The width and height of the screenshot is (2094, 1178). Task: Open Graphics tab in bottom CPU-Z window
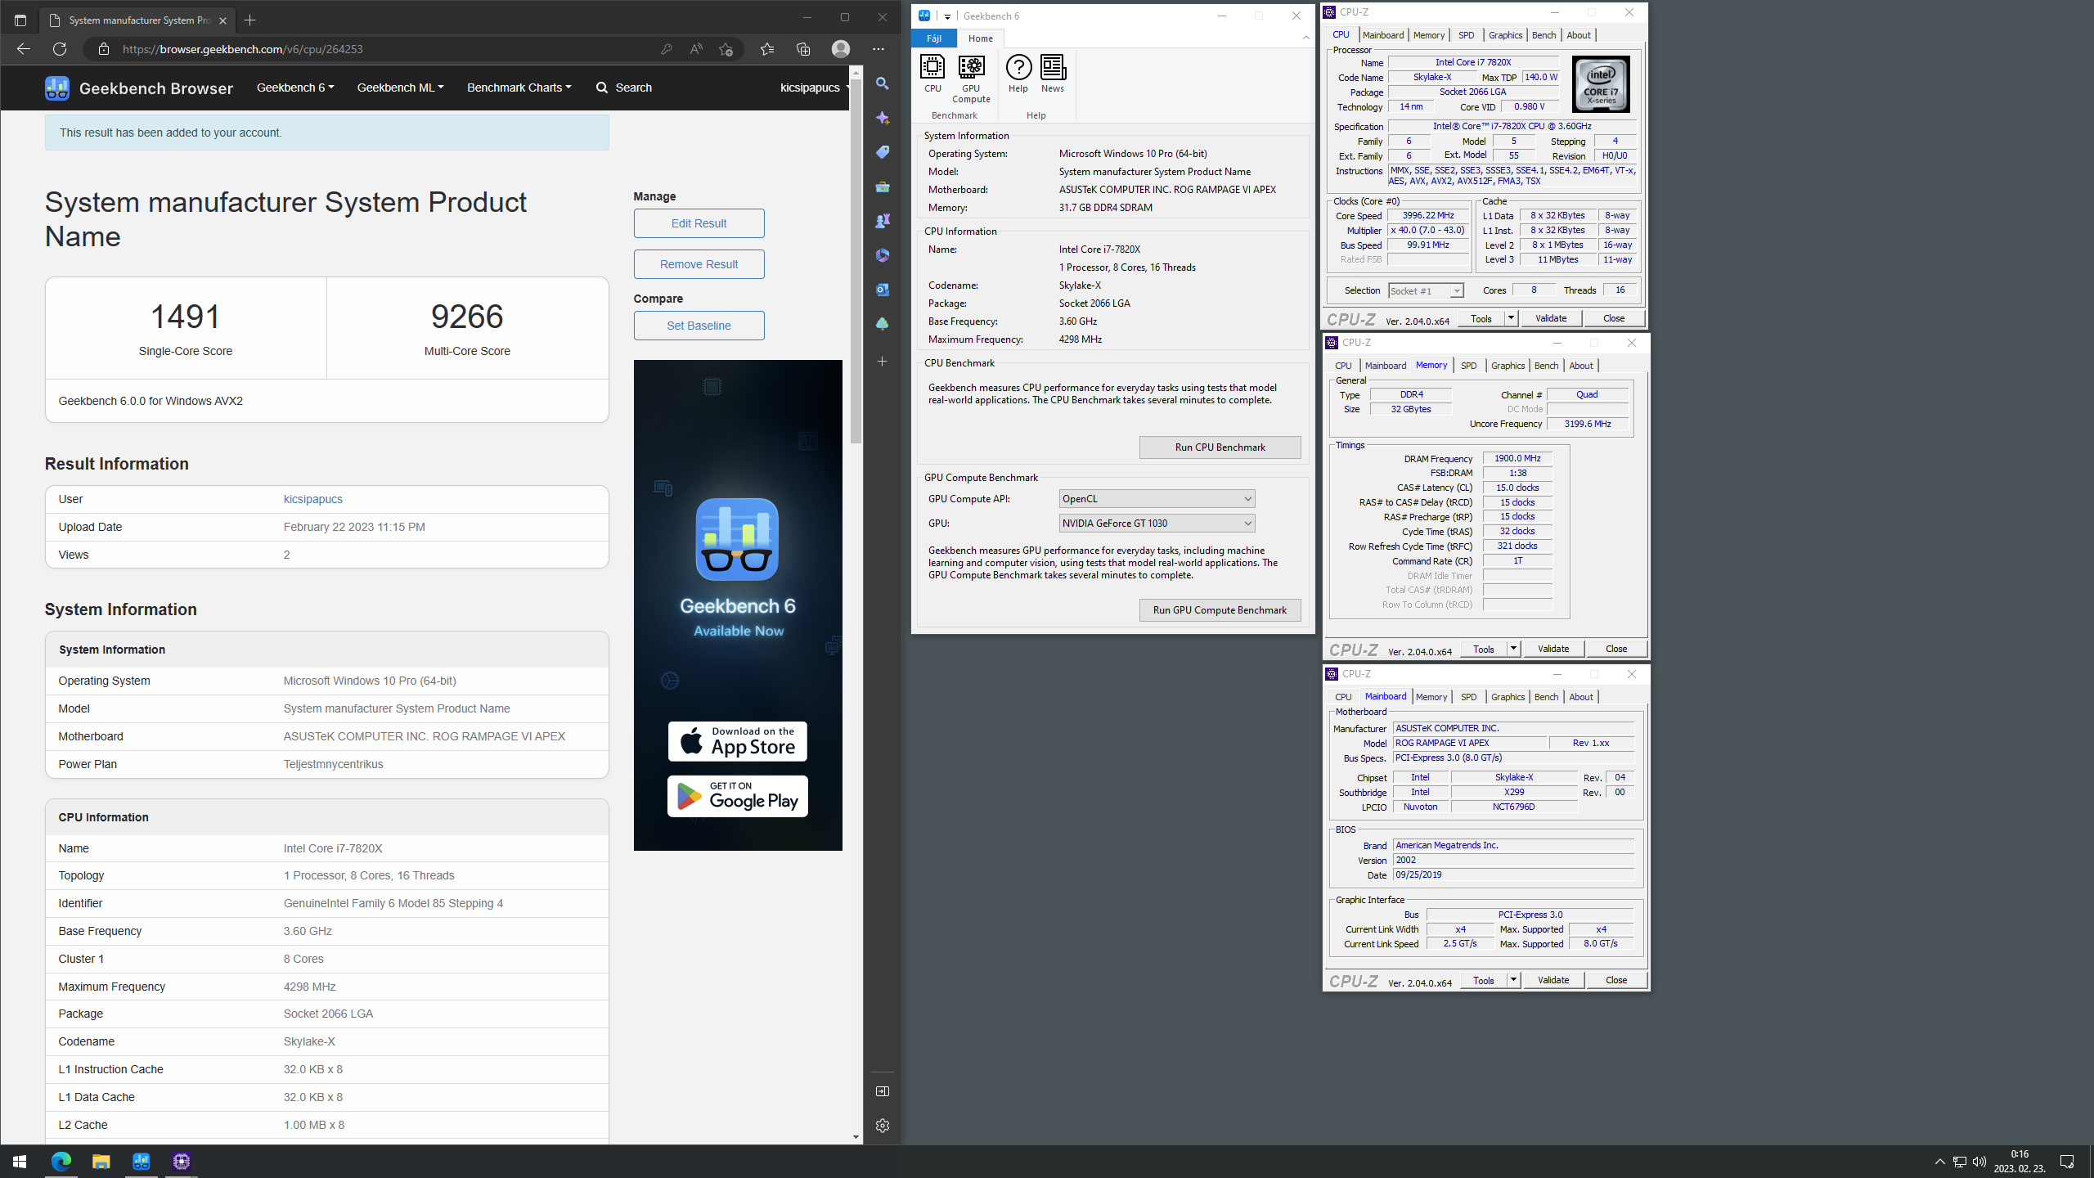(1508, 697)
